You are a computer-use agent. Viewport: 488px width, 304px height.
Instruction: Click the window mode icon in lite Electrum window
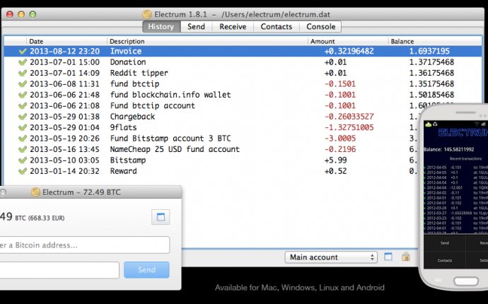161,217
